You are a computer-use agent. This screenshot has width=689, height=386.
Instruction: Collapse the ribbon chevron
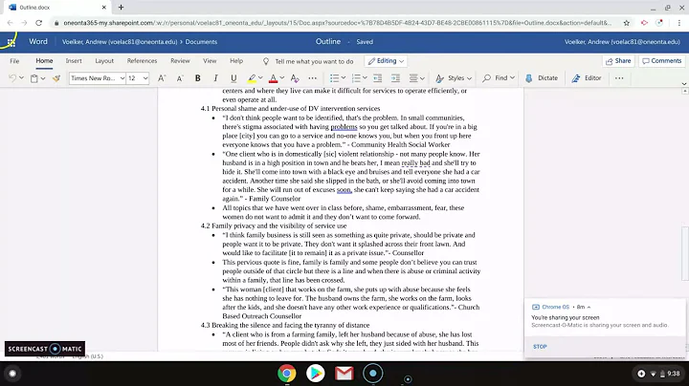[683, 84]
